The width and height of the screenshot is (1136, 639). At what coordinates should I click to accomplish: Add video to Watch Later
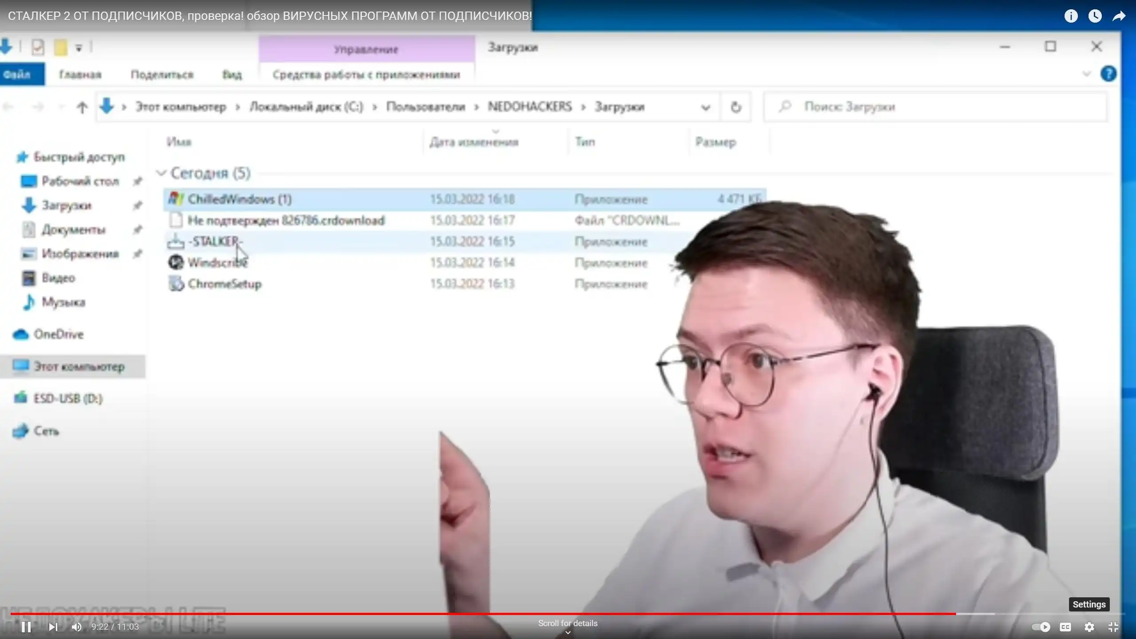coord(1095,16)
